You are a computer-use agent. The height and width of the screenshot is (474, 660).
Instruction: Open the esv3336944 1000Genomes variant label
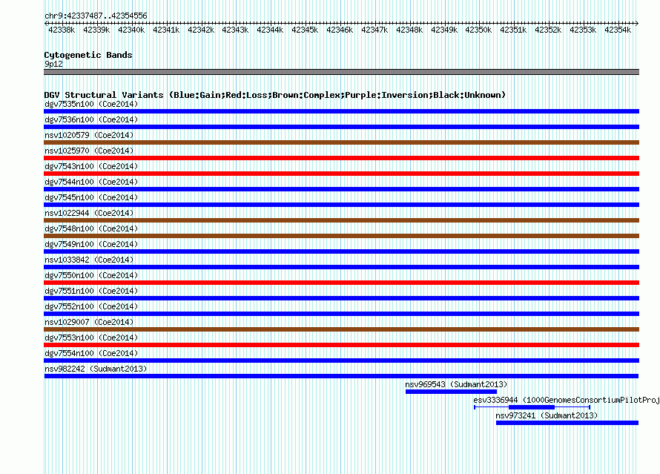566,400
